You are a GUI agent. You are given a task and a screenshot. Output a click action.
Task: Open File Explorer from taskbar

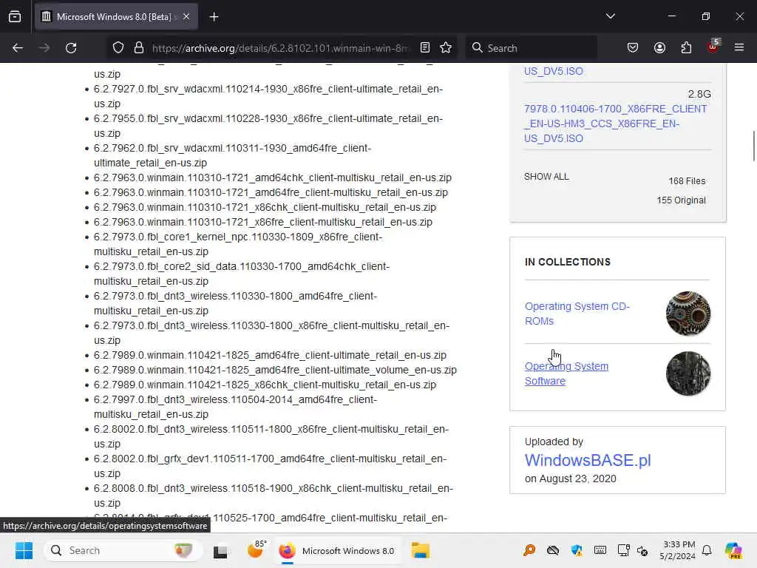(x=420, y=550)
